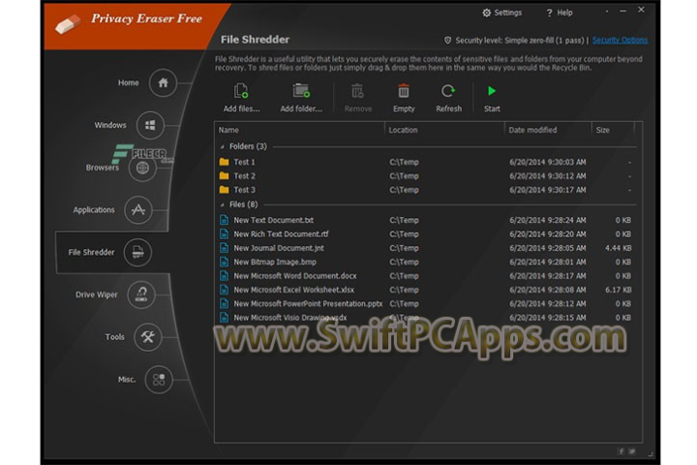697x465 pixels.
Task: Start shredding with the green play icon
Action: [x=492, y=91]
